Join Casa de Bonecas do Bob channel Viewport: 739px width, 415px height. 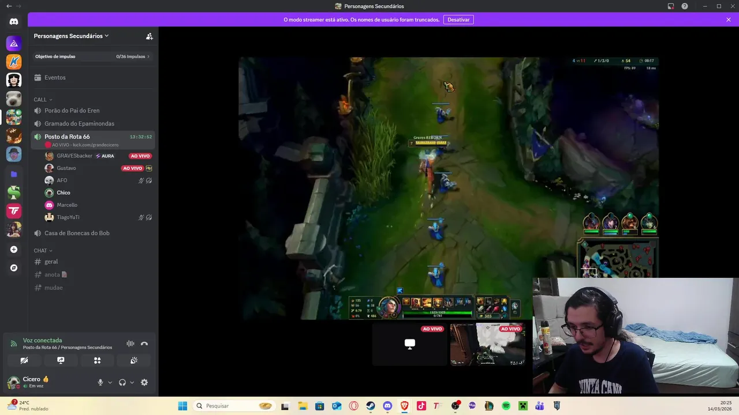(92, 233)
